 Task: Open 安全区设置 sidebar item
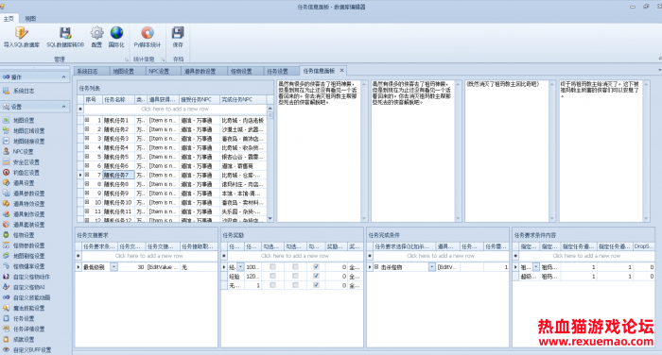coord(26,161)
